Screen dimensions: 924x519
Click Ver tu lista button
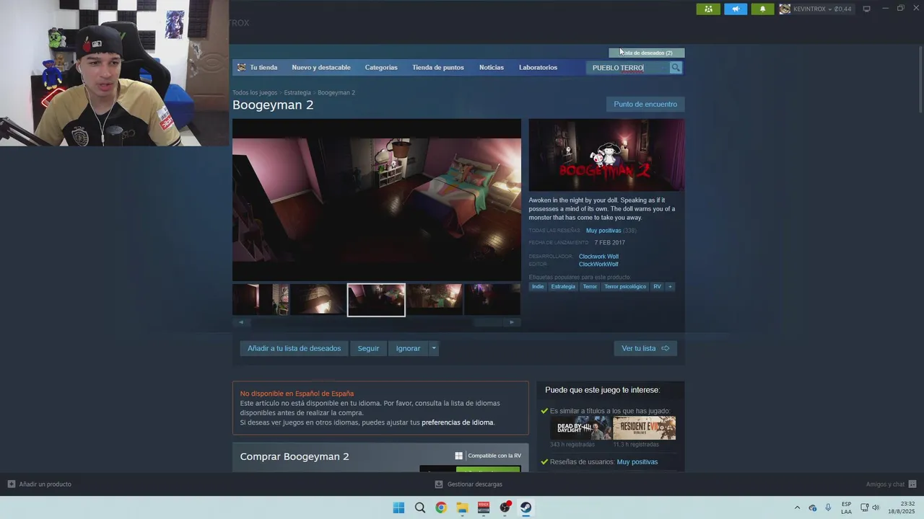tap(645, 348)
